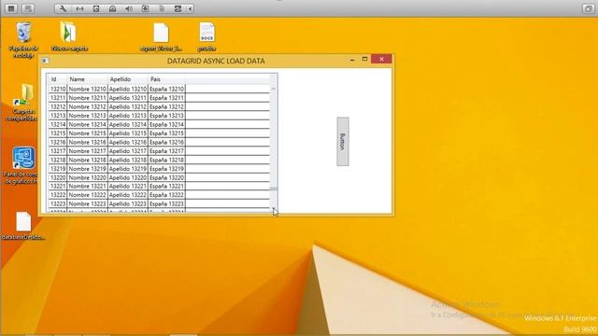Select the cell Apellido 13220

(x=128, y=177)
